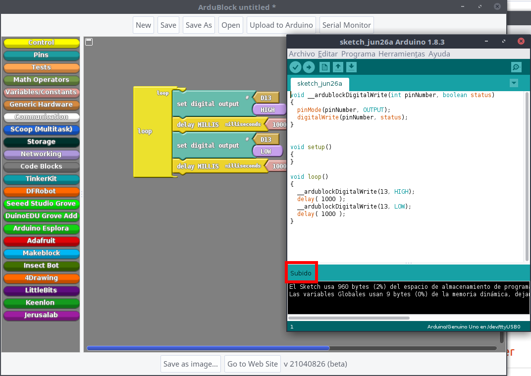Click the minimap icon in the block canvas corner
This screenshot has height=376, width=531.
click(x=89, y=42)
